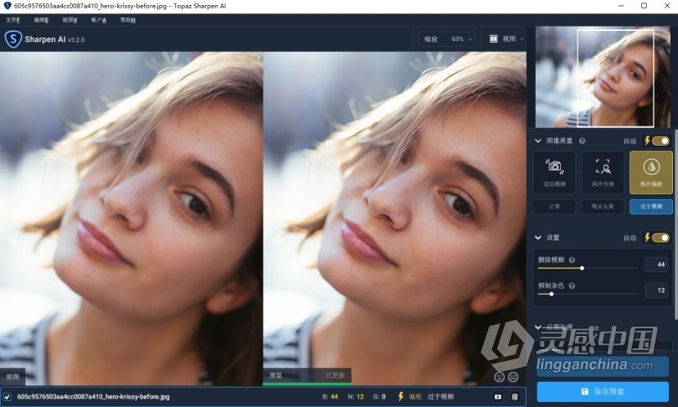Open help for 删除模糊 slider
Viewport: 678px width, 407px height.
[572, 260]
